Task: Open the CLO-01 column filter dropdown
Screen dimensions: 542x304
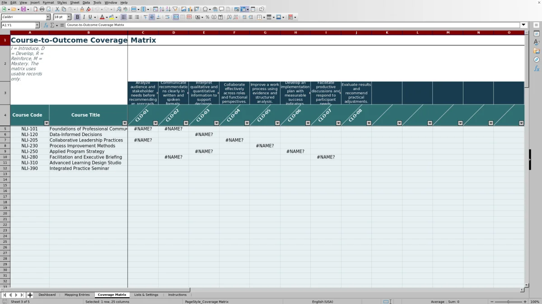Action: point(155,123)
